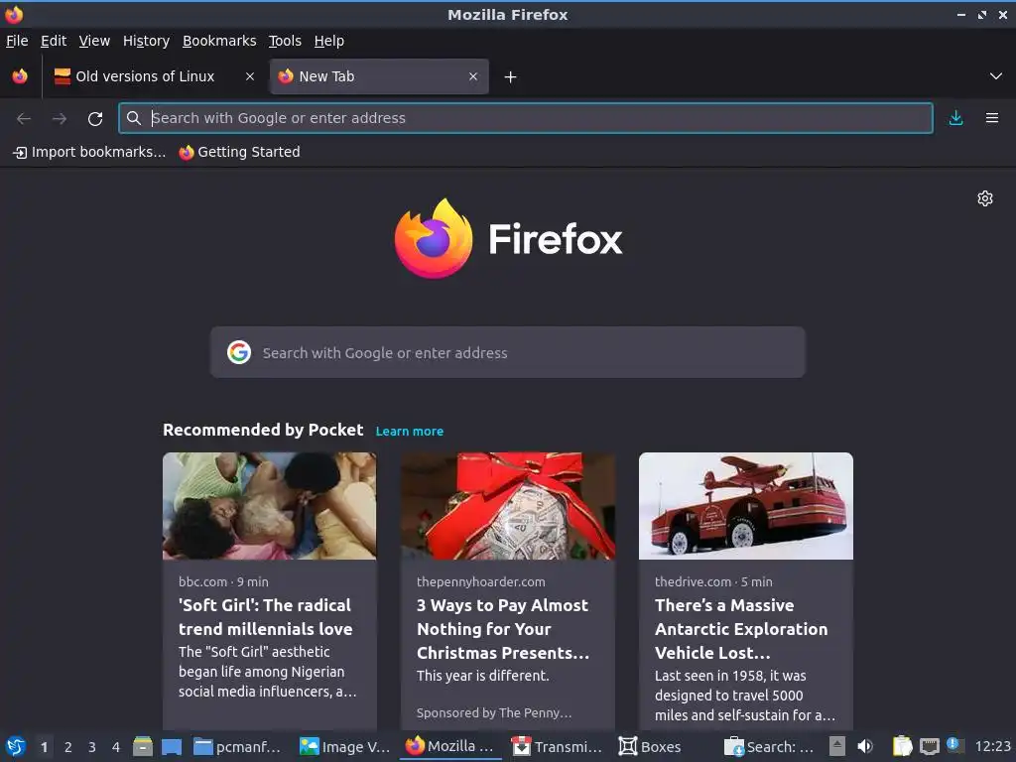Open the Soft Girl article thumbnail

[270, 506]
